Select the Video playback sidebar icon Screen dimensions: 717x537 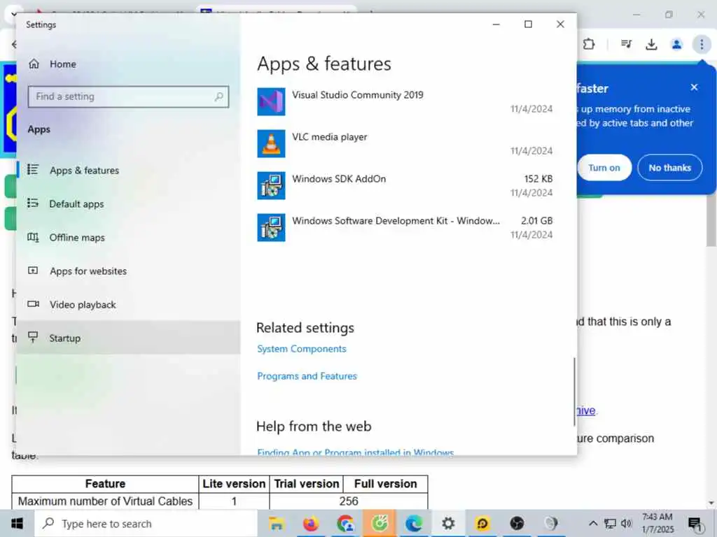[33, 304]
